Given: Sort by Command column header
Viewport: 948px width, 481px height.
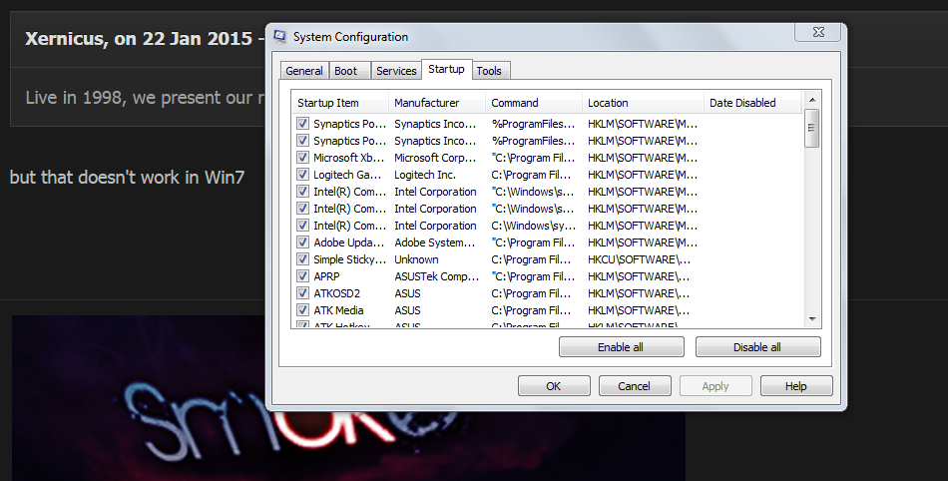Looking at the screenshot, I should [x=534, y=103].
